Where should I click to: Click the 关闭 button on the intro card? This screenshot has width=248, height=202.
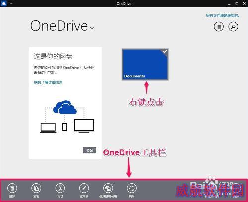pos(90,150)
